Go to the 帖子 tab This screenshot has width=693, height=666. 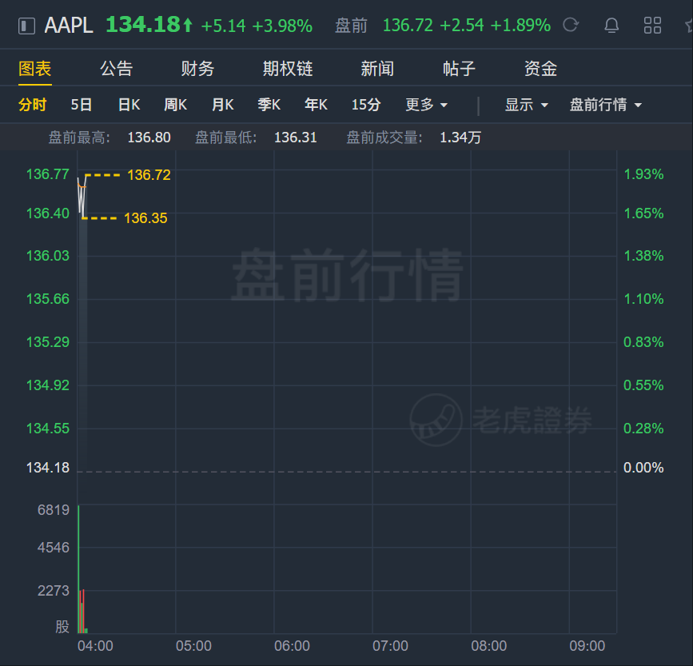point(459,69)
